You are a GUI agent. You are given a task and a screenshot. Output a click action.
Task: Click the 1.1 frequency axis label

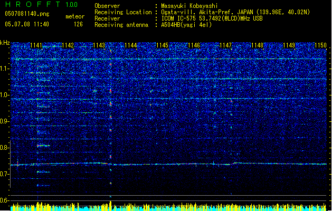(x=5, y=69)
